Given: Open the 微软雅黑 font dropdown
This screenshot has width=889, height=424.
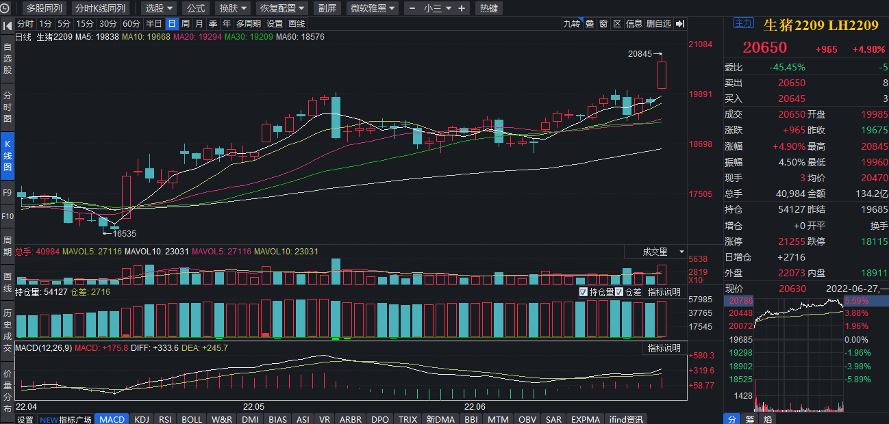Looking at the screenshot, I should coord(373,8).
